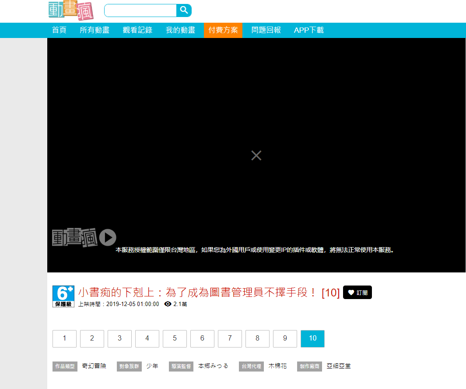Subscribe with the 訂閱 heart button
This screenshot has height=389, width=466.
357,293
